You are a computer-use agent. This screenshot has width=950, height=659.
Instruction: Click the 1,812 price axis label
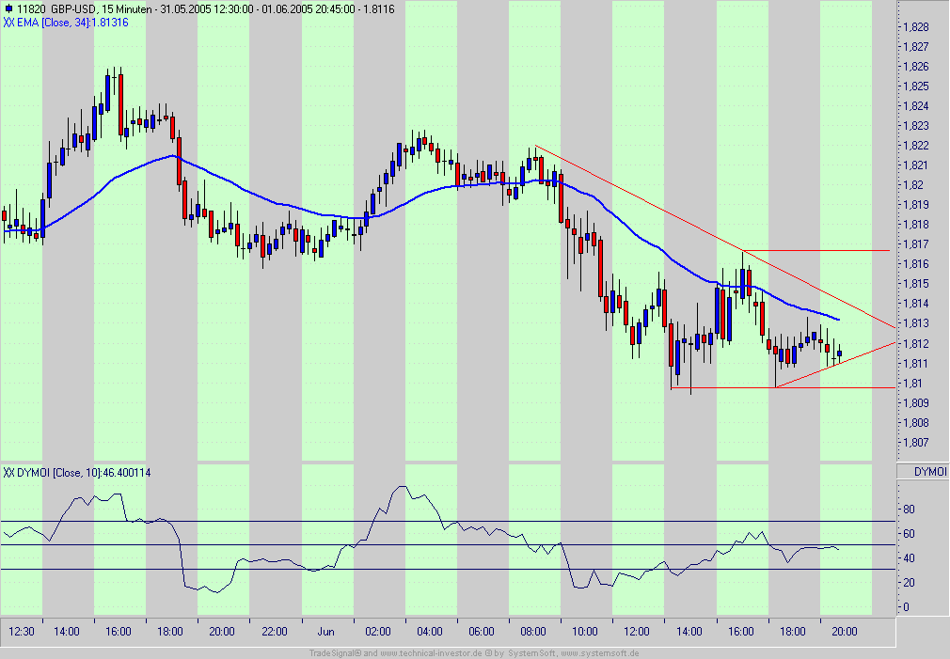pos(916,344)
